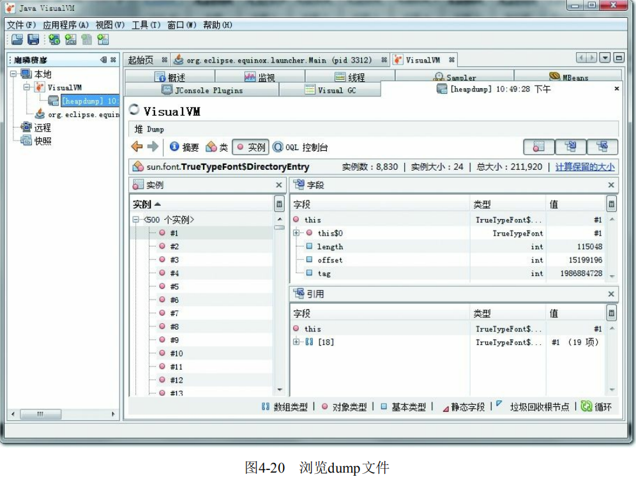The image size is (636, 479).
Task: Close the 字段 panel
Action: [611, 185]
